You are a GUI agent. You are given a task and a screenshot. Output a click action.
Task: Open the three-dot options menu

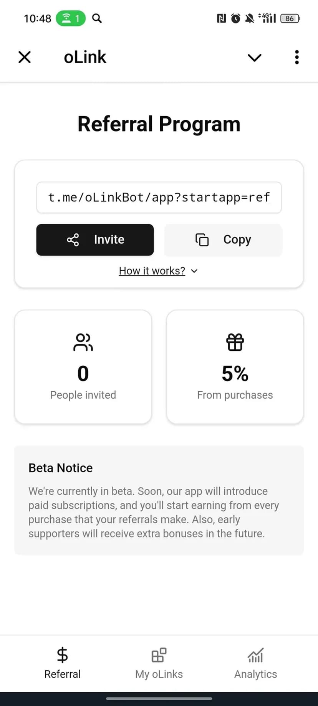point(296,57)
